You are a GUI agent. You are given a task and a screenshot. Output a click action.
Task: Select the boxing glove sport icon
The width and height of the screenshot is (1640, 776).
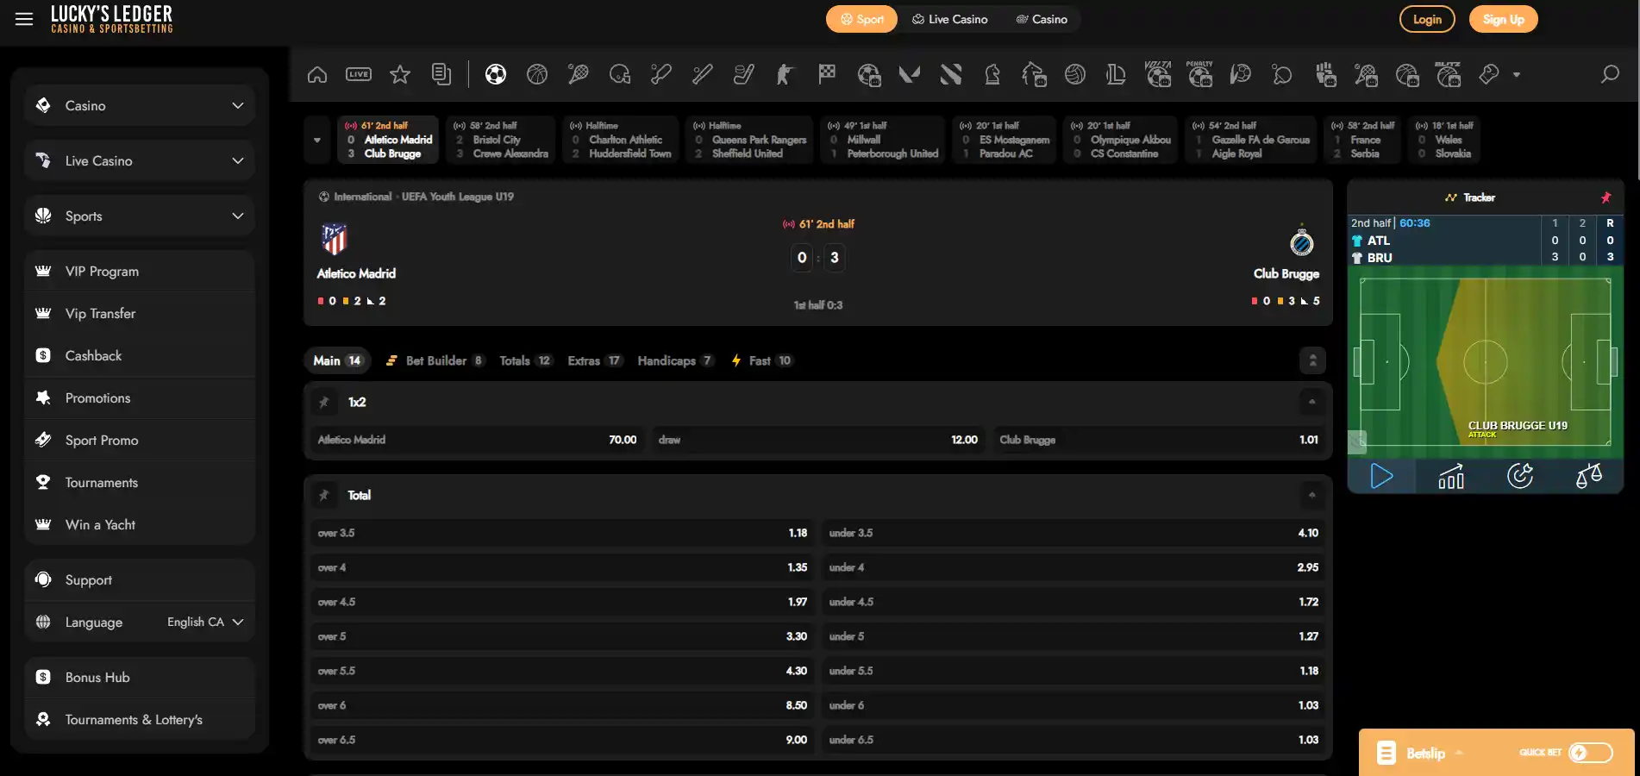(1489, 75)
